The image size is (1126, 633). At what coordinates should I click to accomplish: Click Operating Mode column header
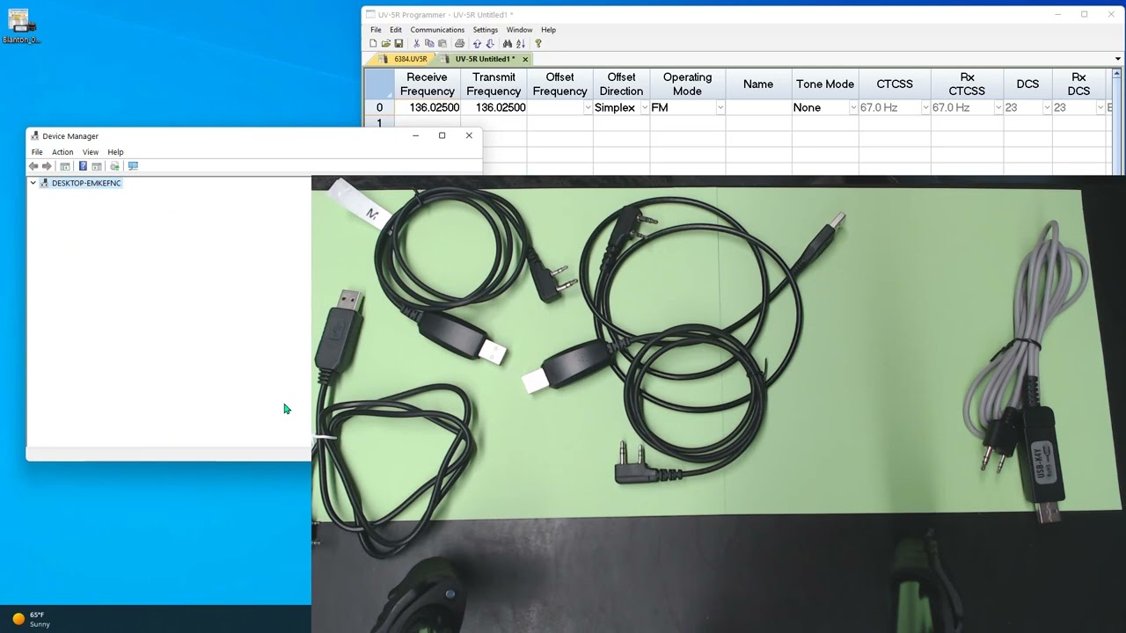tap(687, 84)
